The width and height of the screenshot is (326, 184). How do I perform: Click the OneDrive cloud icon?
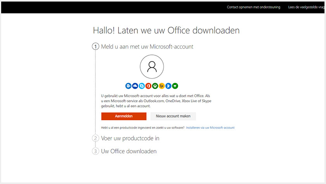tap(135, 86)
